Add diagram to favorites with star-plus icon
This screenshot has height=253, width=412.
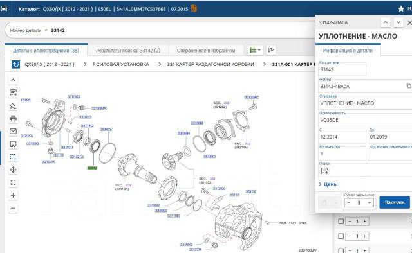(13, 106)
